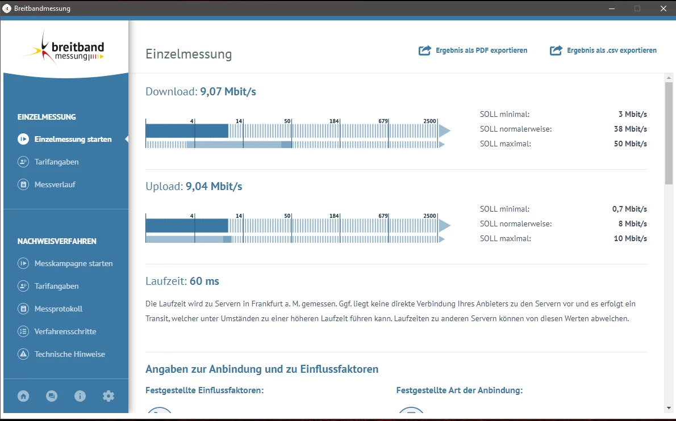Click Ergebnis als PDF exportieren link
The width and height of the screenshot is (676, 421).
[x=481, y=50]
